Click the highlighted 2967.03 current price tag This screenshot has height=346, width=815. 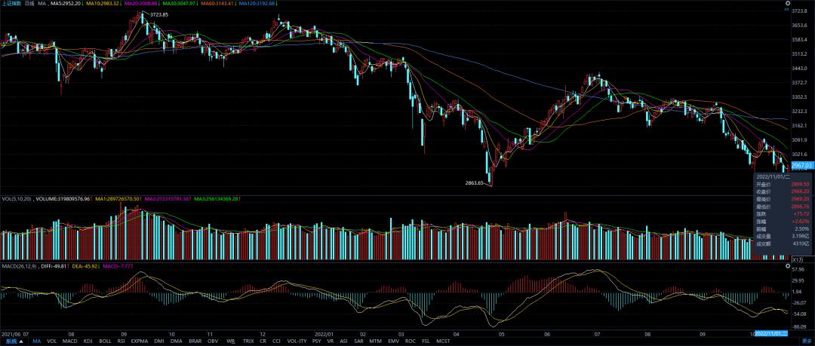pos(801,165)
